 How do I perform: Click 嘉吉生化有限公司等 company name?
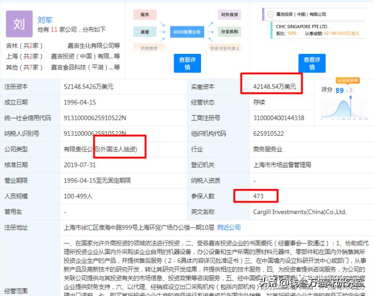point(94,46)
